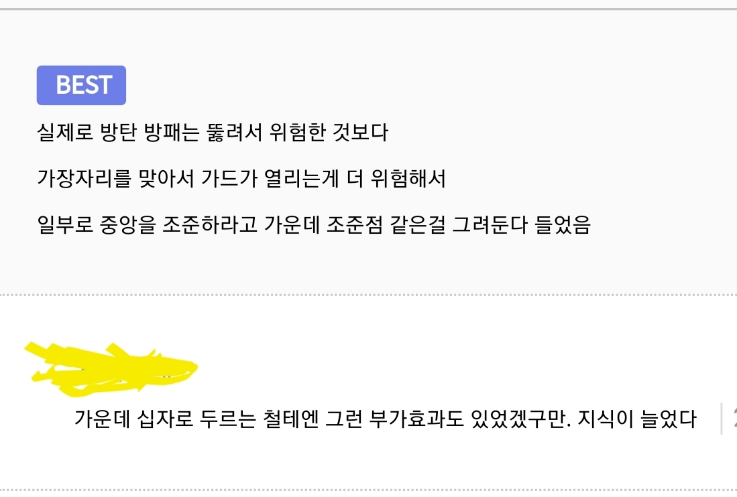
Task: Click the partially visible number after the reply
Action: tap(732, 419)
